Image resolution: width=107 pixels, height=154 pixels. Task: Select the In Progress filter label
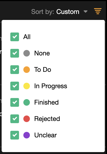(51, 86)
